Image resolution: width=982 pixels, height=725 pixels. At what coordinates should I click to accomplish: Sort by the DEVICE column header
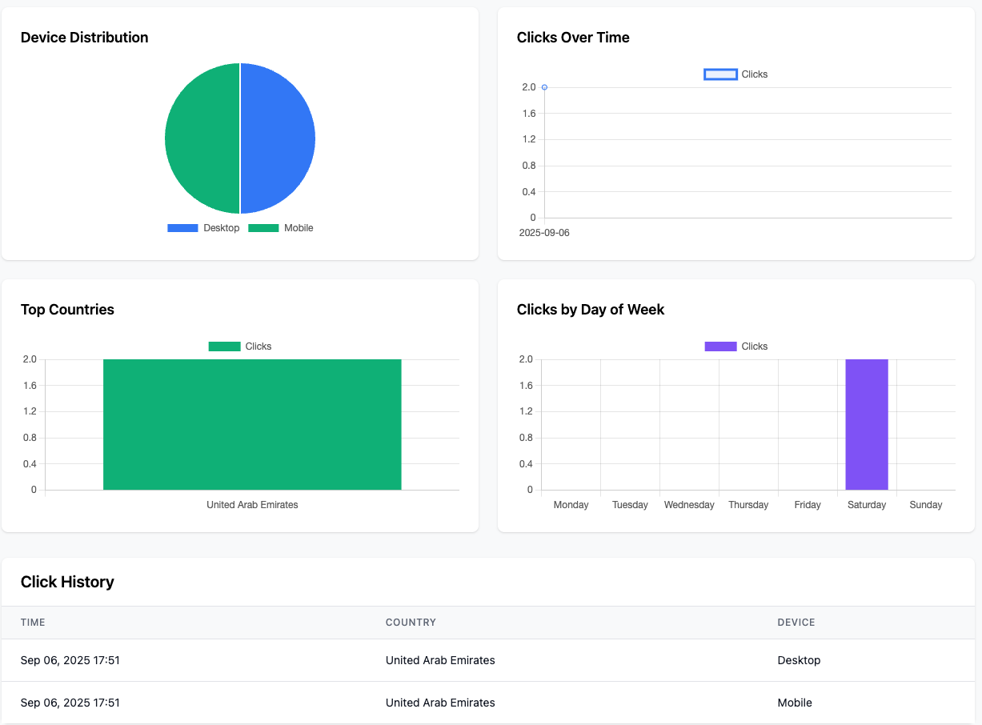pos(796,623)
